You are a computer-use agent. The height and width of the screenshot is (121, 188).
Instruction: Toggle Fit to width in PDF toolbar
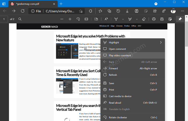click(x=86, y=19)
